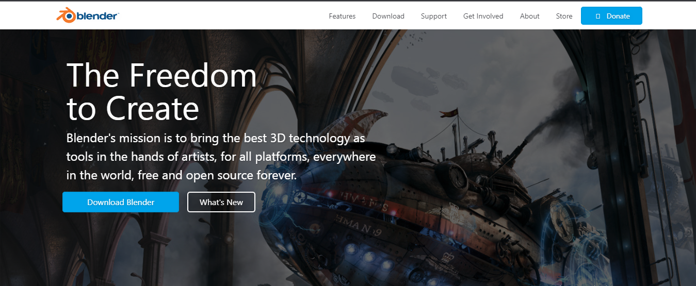Open the Store link
Viewport: 696px width, 286px height.
pyautogui.click(x=564, y=16)
